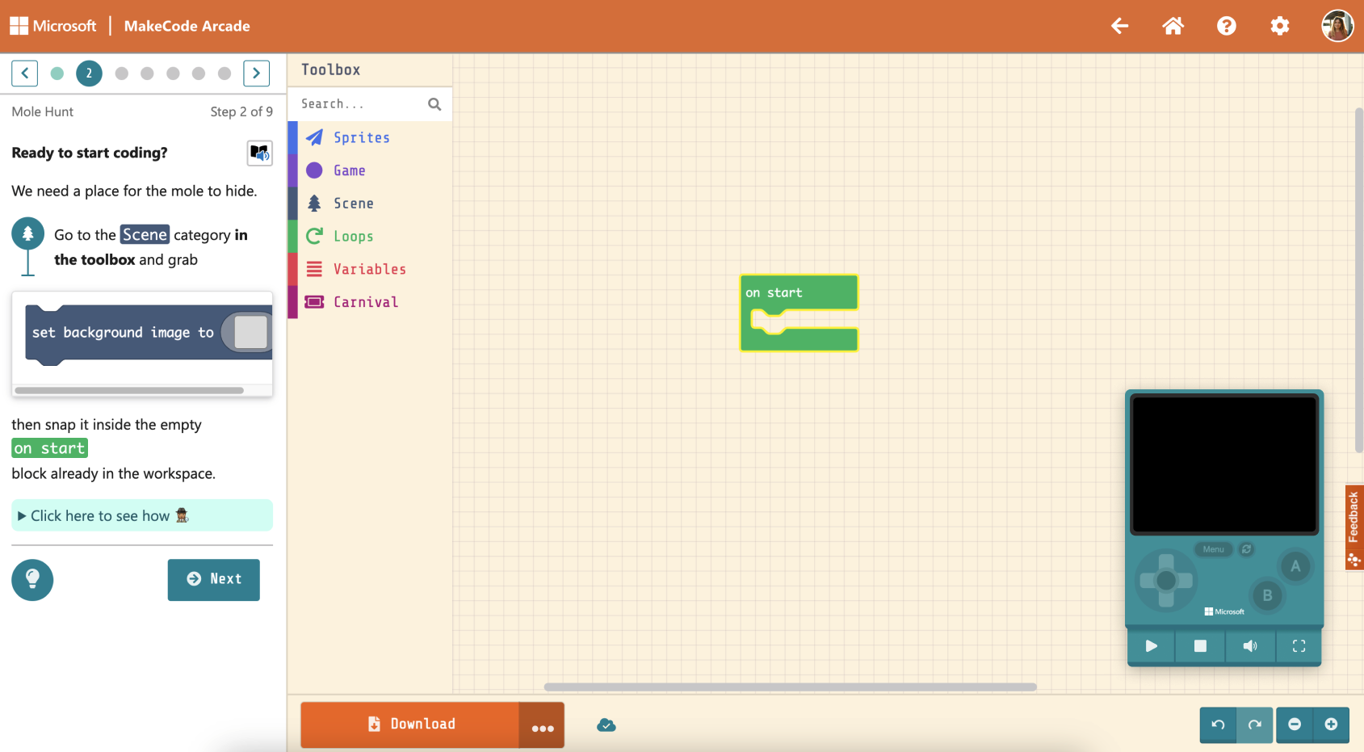This screenshot has width=1364, height=752.
Task: Undo the last workspace action
Action: click(x=1218, y=725)
